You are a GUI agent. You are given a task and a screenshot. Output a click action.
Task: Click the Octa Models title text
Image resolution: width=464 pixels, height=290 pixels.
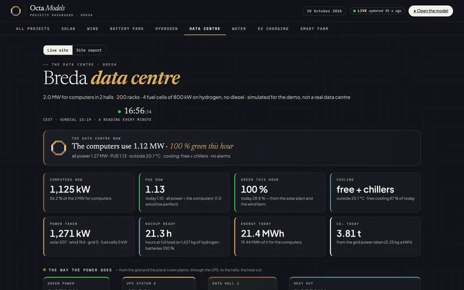coord(48,8)
